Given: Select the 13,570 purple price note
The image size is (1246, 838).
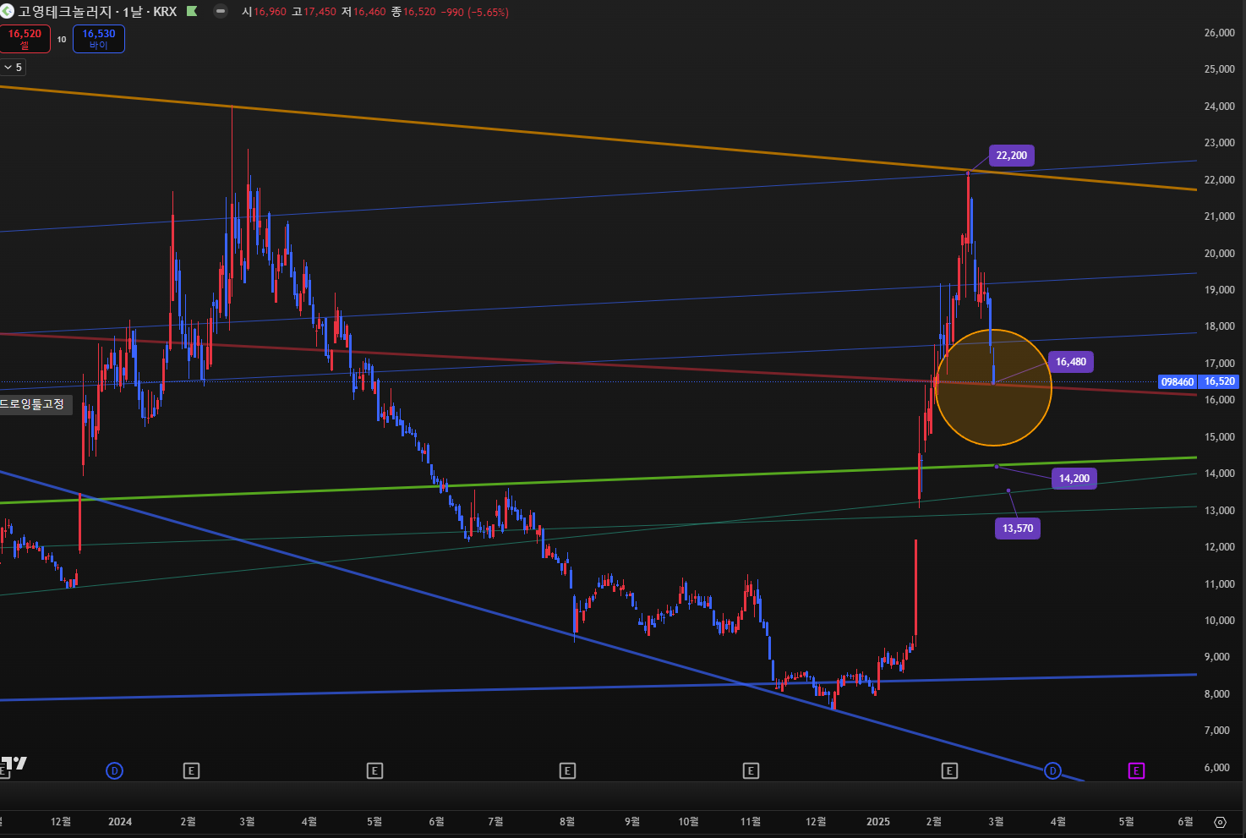Looking at the screenshot, I should [1018, 529].
